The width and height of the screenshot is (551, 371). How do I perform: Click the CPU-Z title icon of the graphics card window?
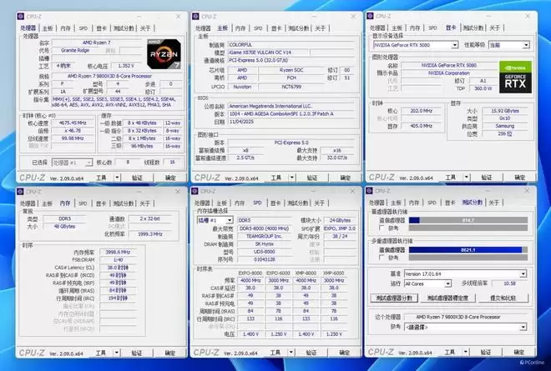coord(370,16)
